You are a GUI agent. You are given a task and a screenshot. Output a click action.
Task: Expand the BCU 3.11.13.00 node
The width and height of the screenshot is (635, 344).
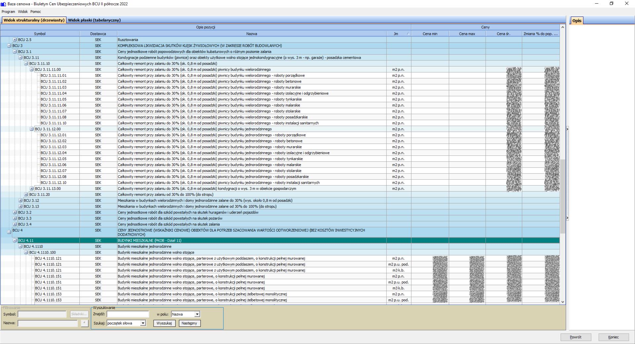[32, 189]
